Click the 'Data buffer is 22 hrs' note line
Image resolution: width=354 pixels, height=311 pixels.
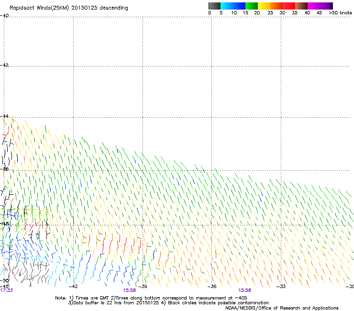(x=168, y=303)
